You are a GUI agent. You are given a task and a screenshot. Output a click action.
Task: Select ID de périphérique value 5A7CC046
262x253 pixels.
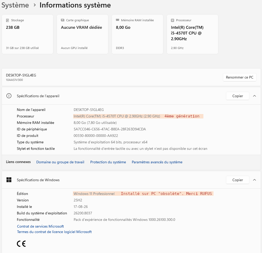pos(110,129)
